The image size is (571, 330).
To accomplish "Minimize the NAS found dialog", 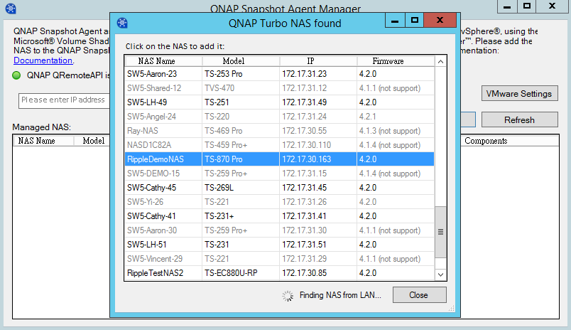I will [x=395, y=20].
